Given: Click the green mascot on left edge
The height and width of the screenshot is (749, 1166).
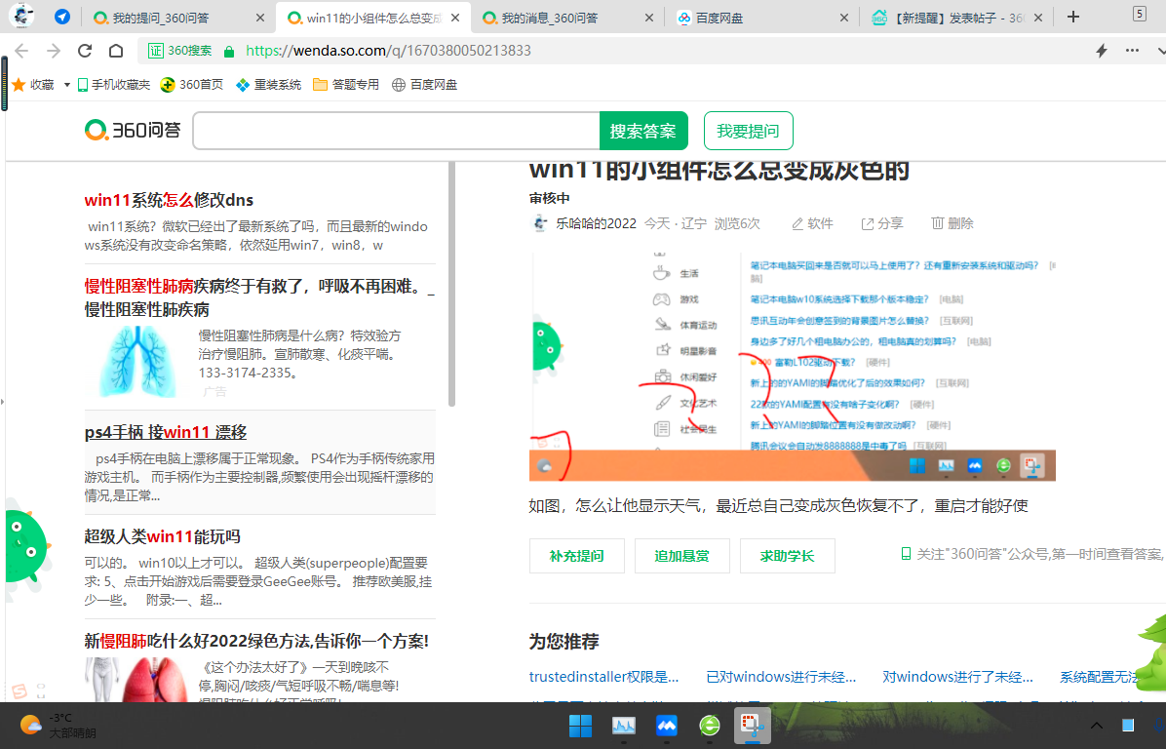Looking at the screenshot, I should (26, 547).
